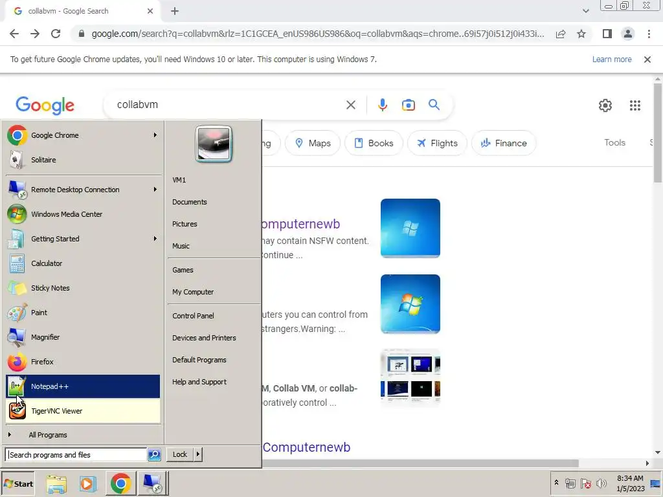Expand All Programs list
Viewport: 663px width, 497px height.
83,435
